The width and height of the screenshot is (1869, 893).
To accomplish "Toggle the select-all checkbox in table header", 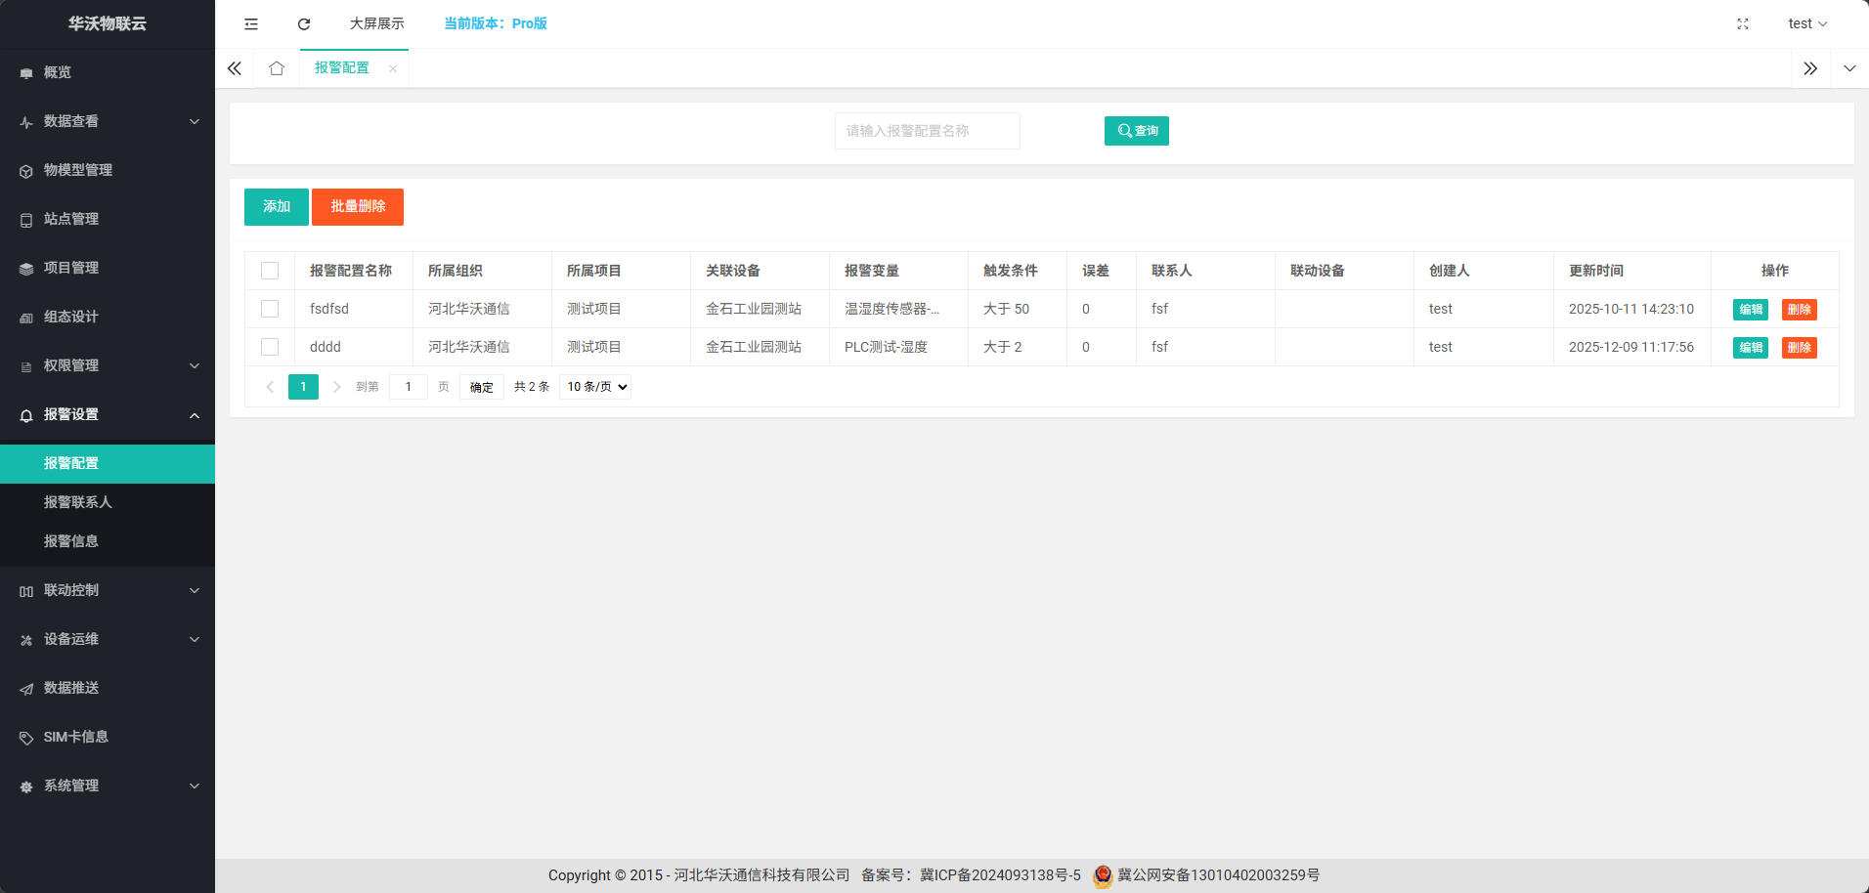I will click(270, 271).
